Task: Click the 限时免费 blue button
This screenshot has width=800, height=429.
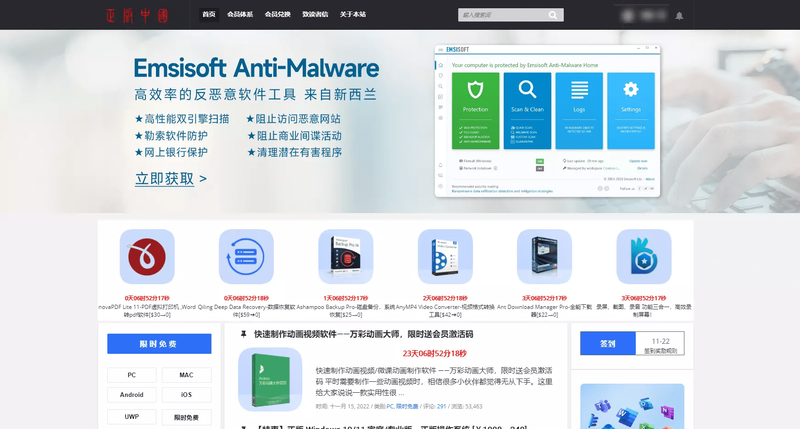Action: click(x=159, y=344)
